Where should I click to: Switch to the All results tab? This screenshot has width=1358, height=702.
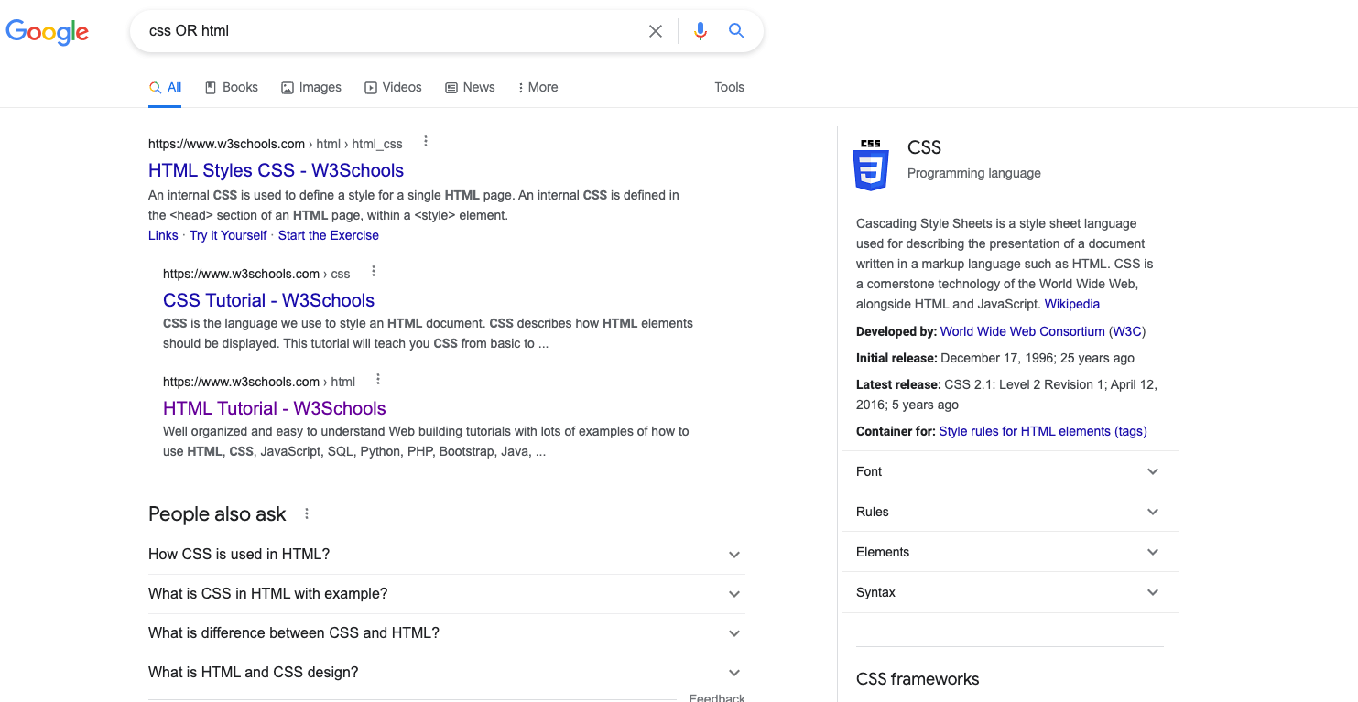tap(166, 88)
